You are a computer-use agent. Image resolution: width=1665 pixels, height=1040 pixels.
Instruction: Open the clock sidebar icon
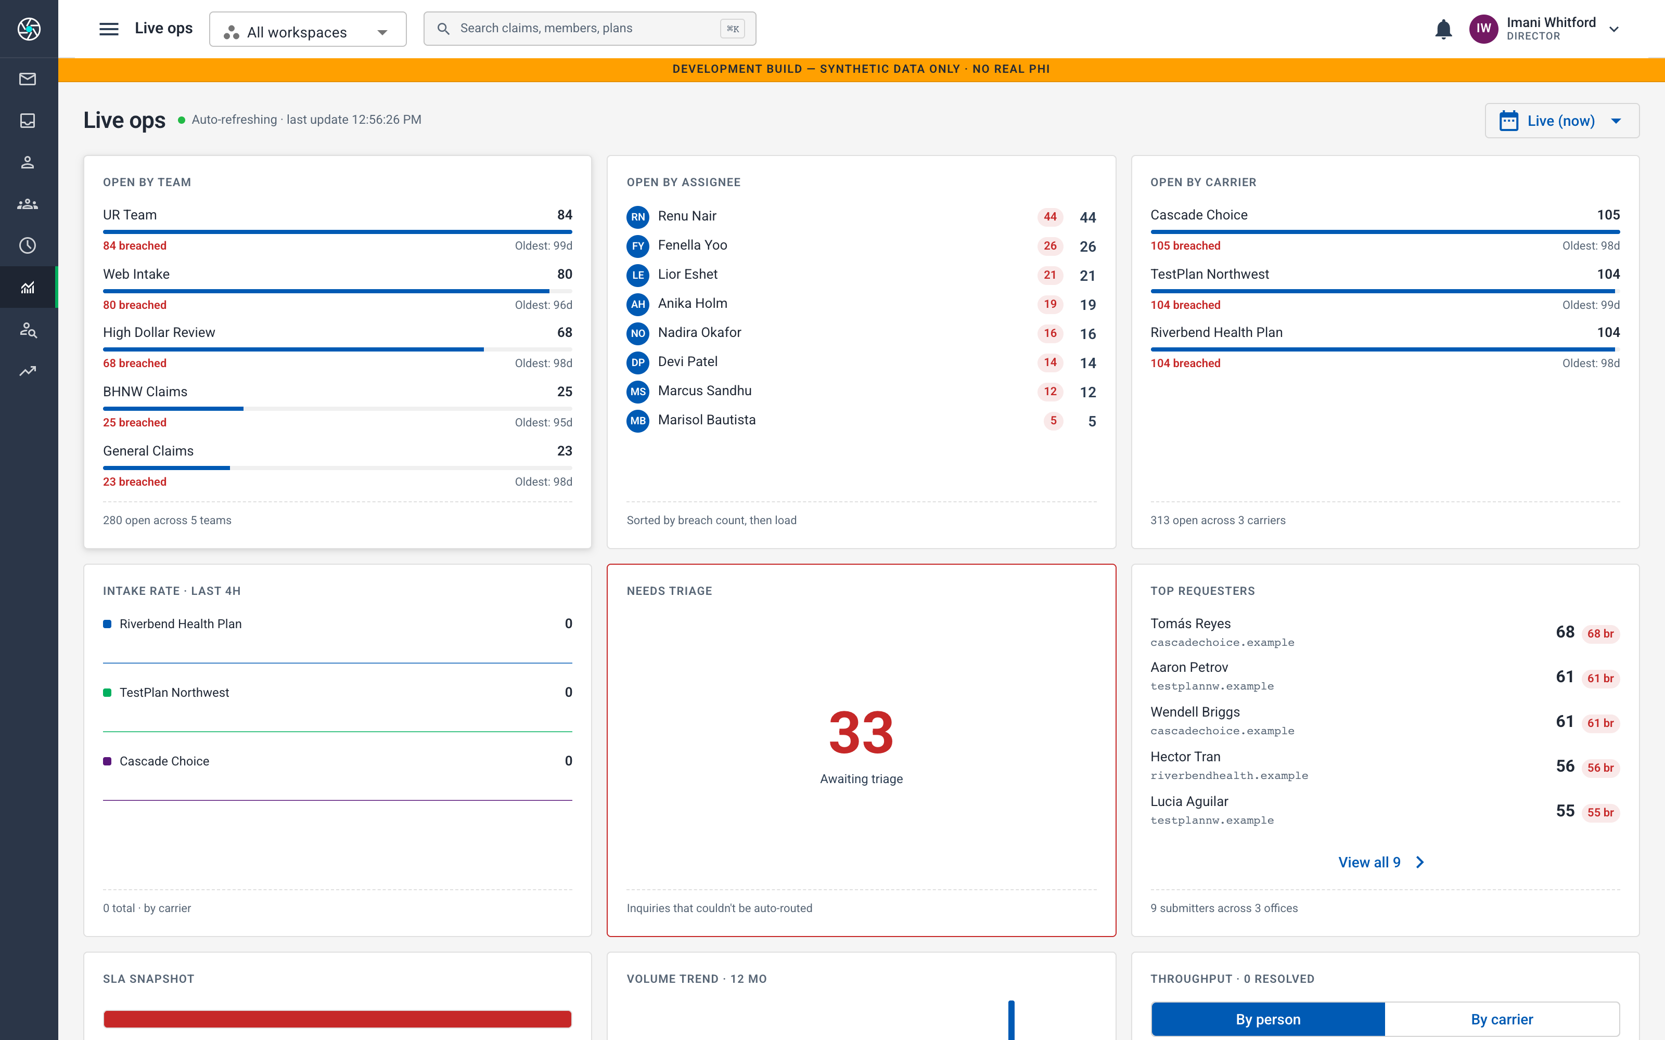(x=28, y=245)
